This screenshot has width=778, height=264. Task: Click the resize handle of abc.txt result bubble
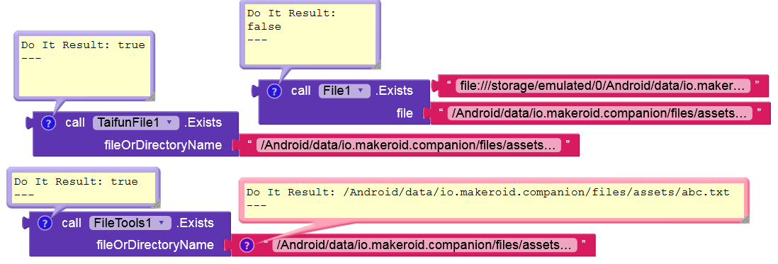tap(745, 219)
